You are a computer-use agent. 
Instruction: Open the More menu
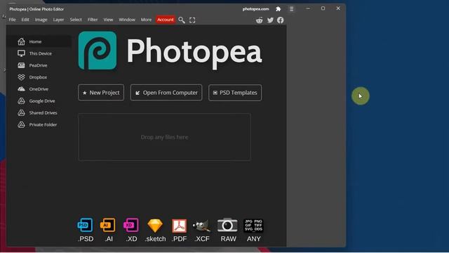(x=146, y=20)
